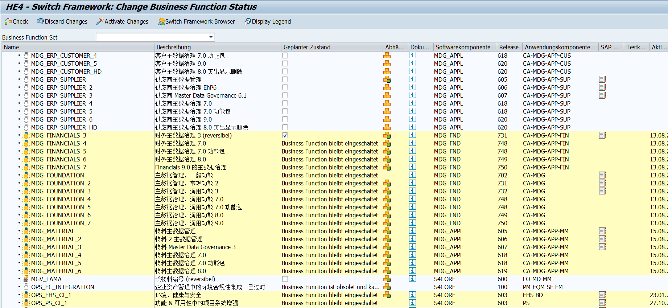Enable checkbox for MDG_ERP_SUPPLIER_2
668x308 pixels.
285,87
